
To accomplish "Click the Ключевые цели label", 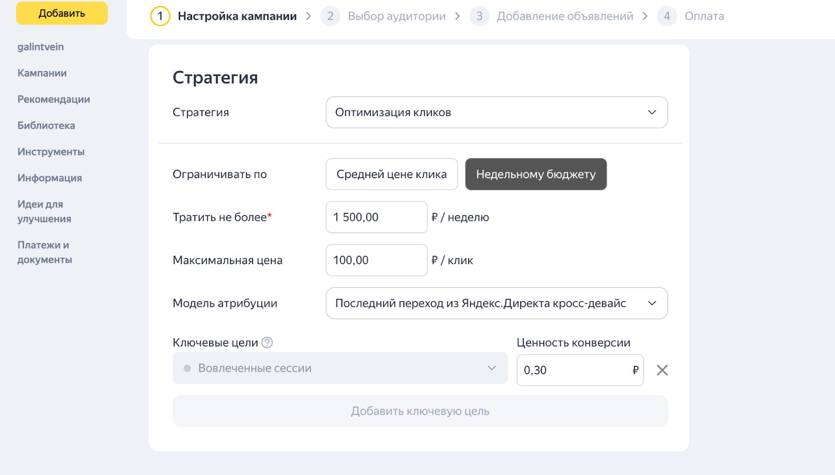I will tap(216, 342).
